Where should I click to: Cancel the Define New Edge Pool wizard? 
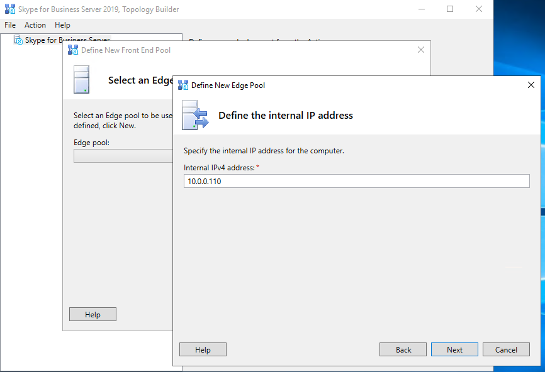pos(506,350)
